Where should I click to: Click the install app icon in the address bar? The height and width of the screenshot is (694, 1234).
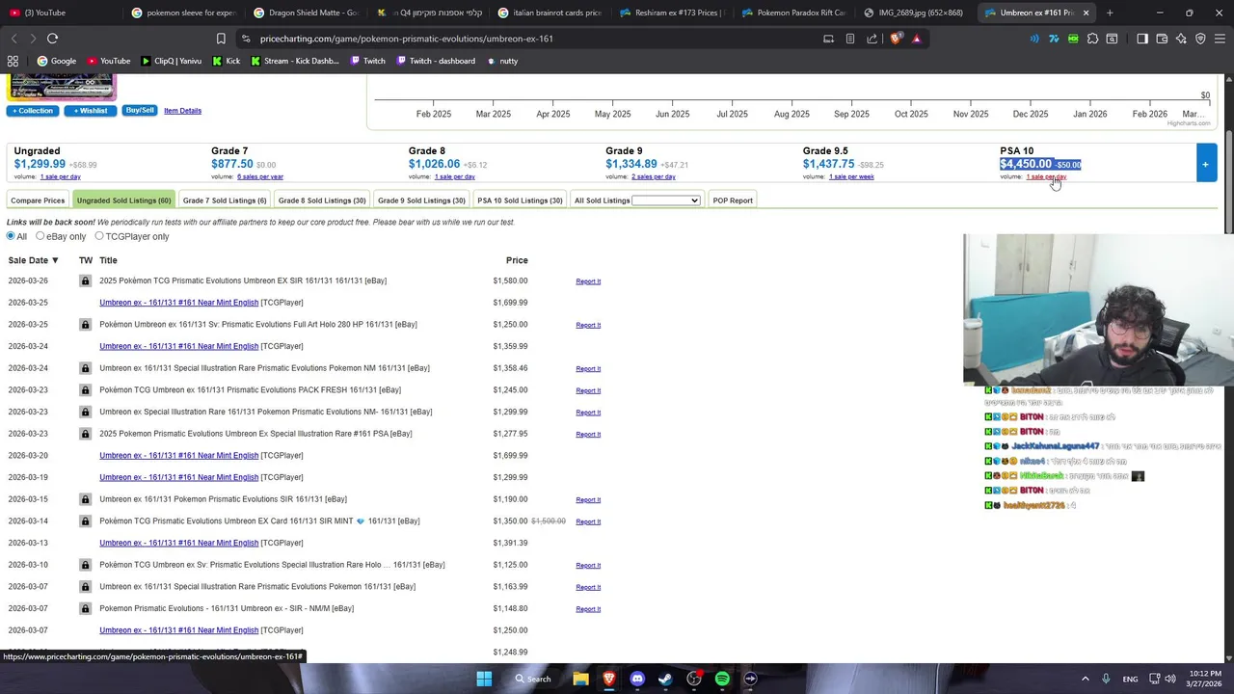(x=828, y=39)
